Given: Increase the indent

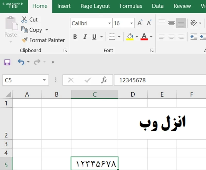Looking at the screenshot, I should 203,37.
